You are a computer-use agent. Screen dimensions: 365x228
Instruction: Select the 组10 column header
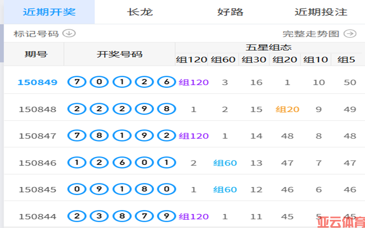[x=316, y=60]
